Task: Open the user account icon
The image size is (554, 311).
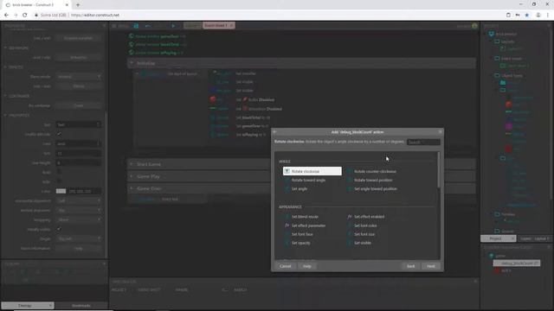Action: click(x=474, y=26)
